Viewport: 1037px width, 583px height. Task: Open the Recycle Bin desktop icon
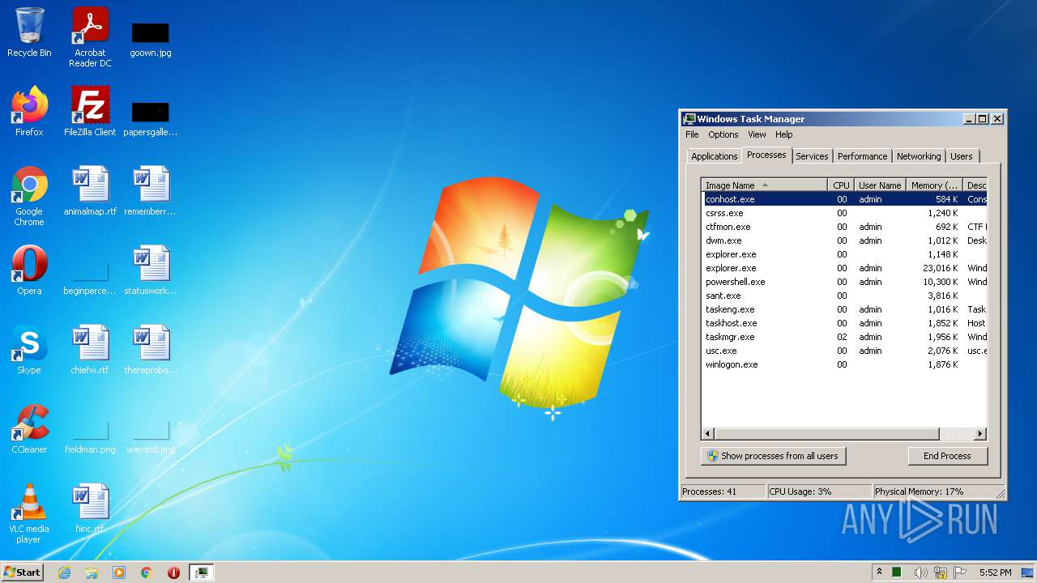29,32
